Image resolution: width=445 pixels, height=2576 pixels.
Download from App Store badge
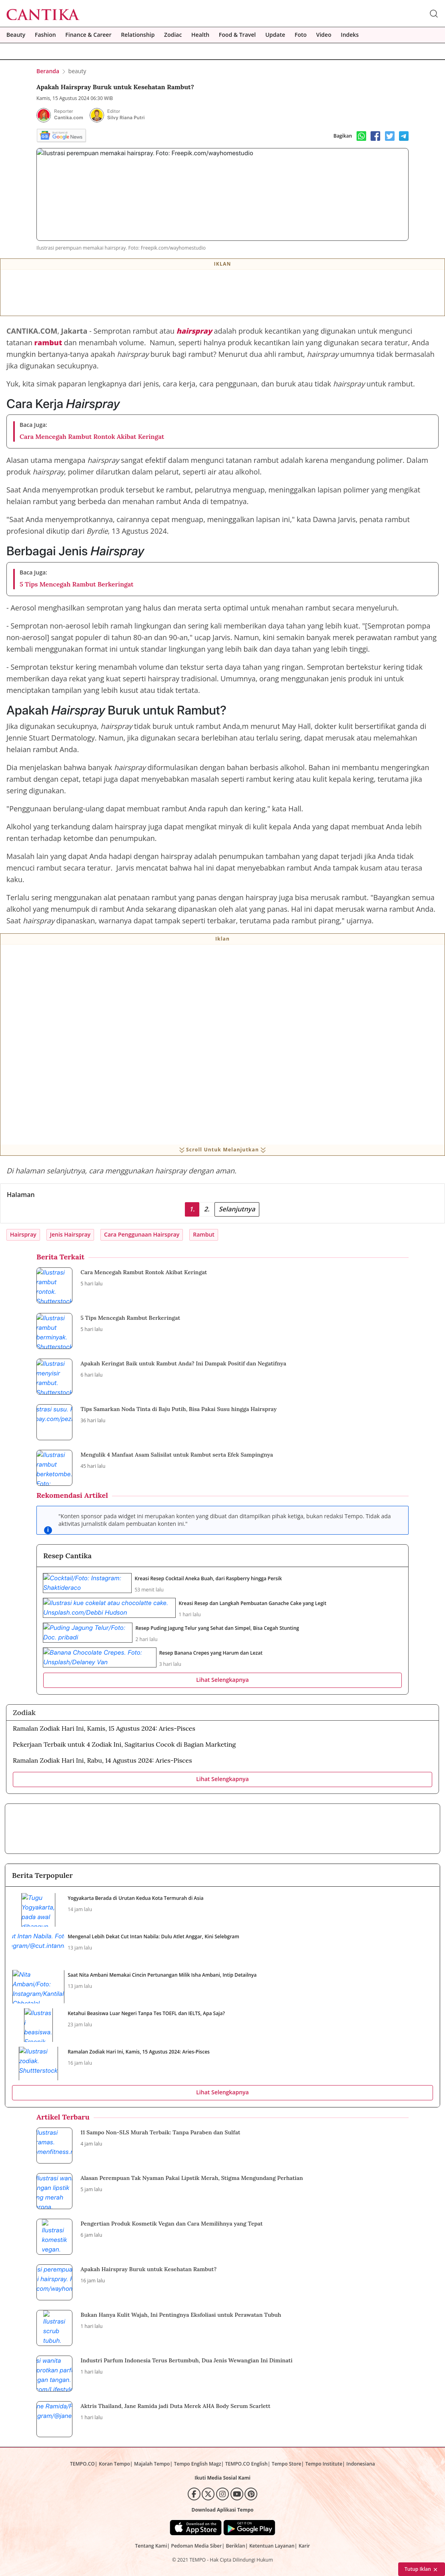tap(196, 2528)
